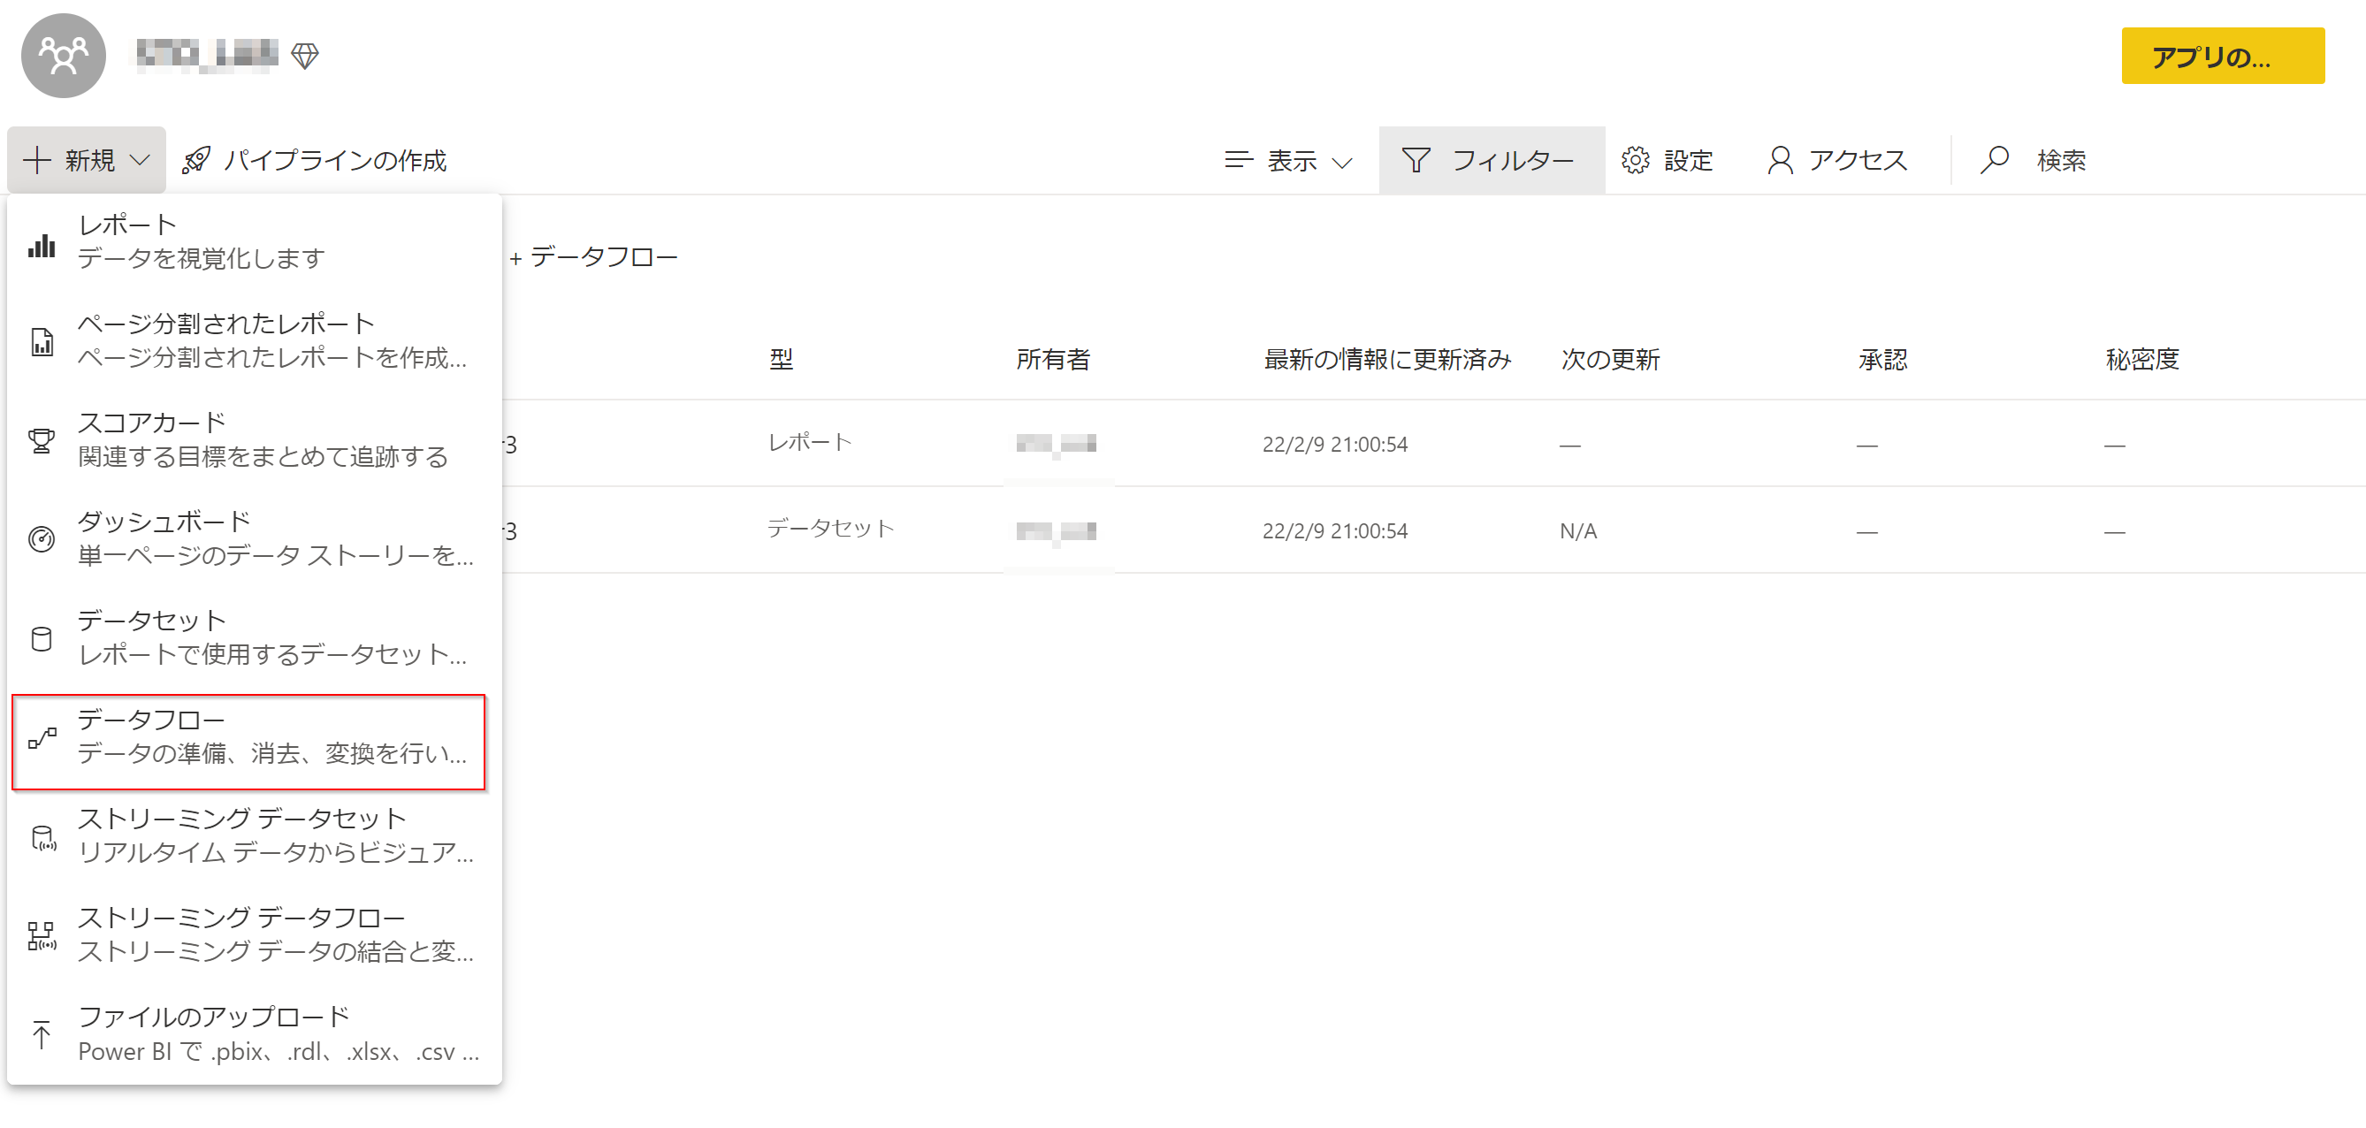2366x1128 pixels.
Task: Click the filter funnel icon
Action: (1416, 160)
